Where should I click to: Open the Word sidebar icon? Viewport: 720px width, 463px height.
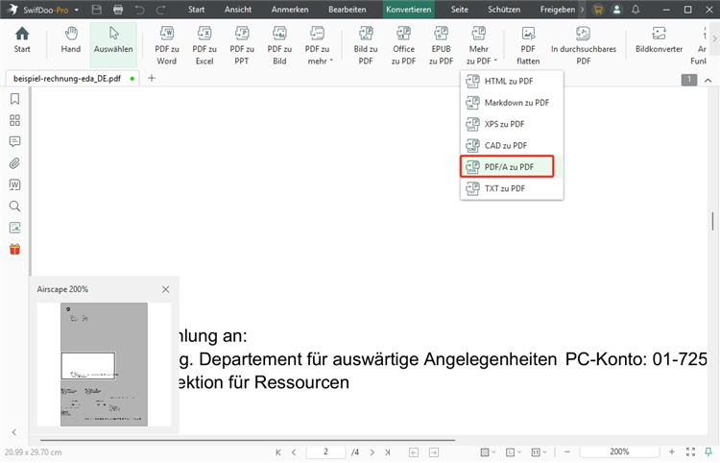[14, 184]
